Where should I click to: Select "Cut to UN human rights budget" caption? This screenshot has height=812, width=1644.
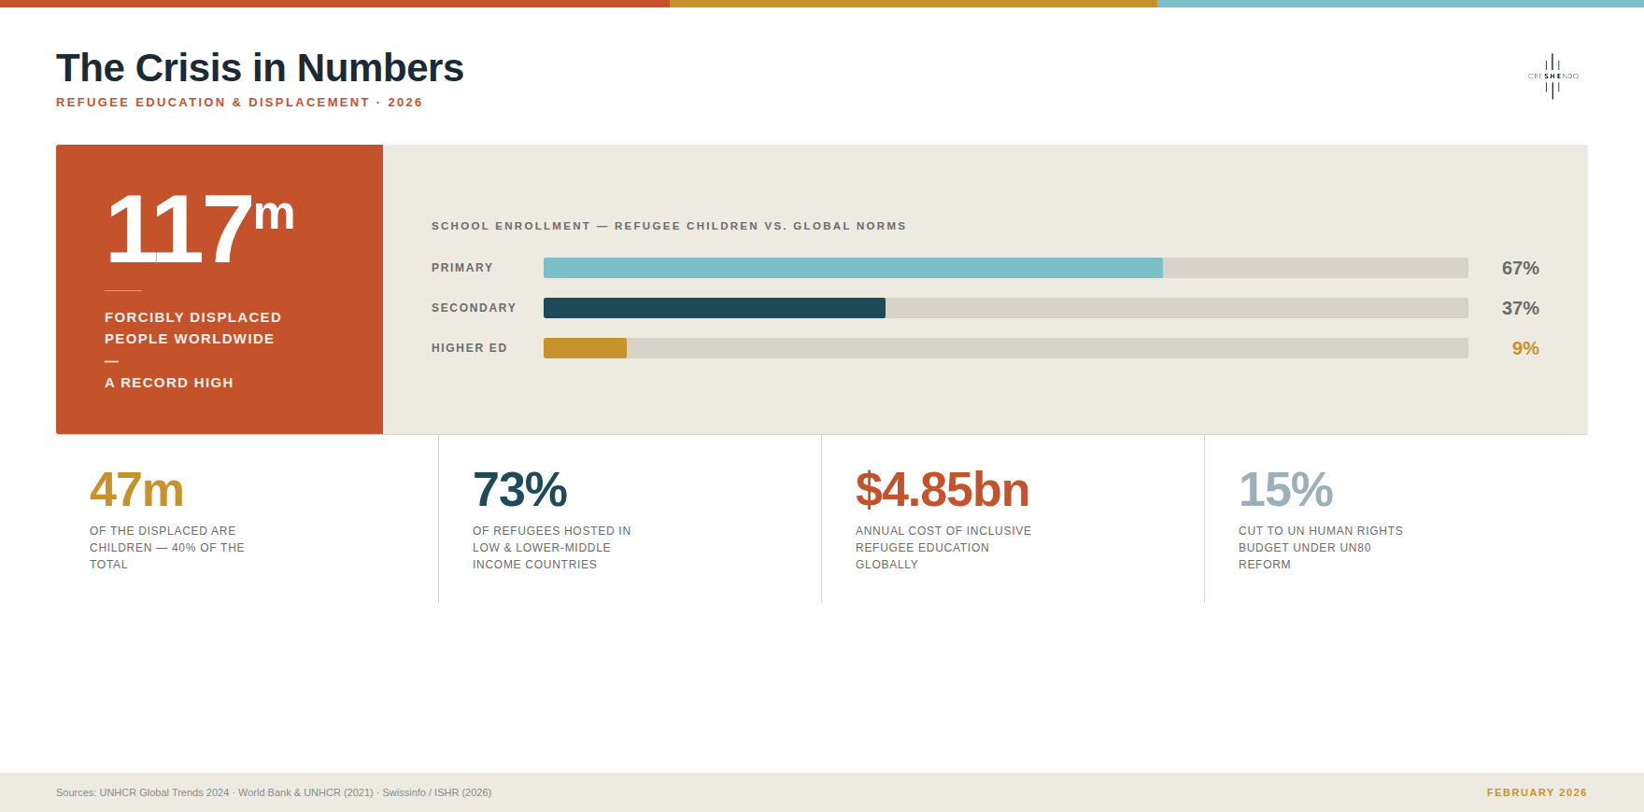[1321, 548]
